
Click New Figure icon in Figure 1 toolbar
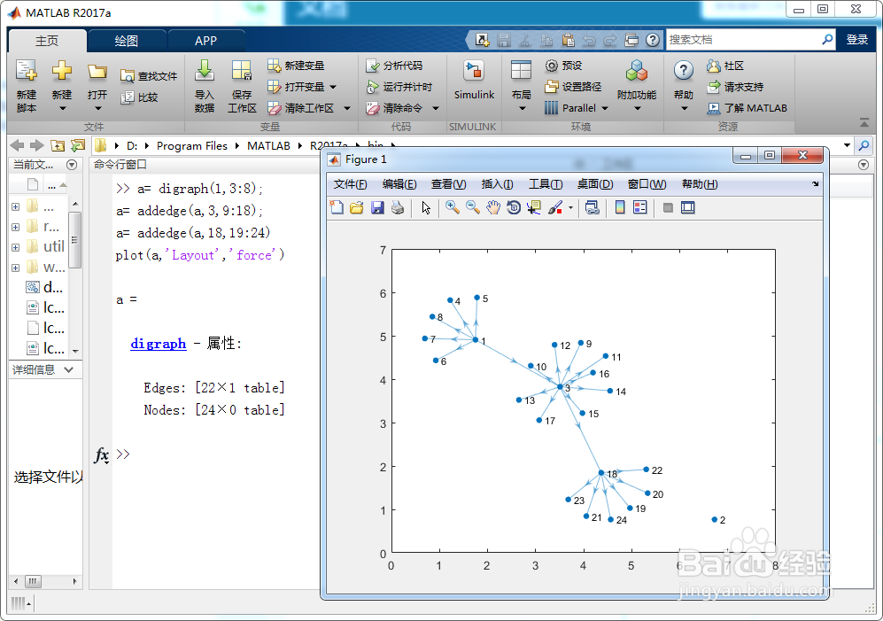(x=337, y=207)
